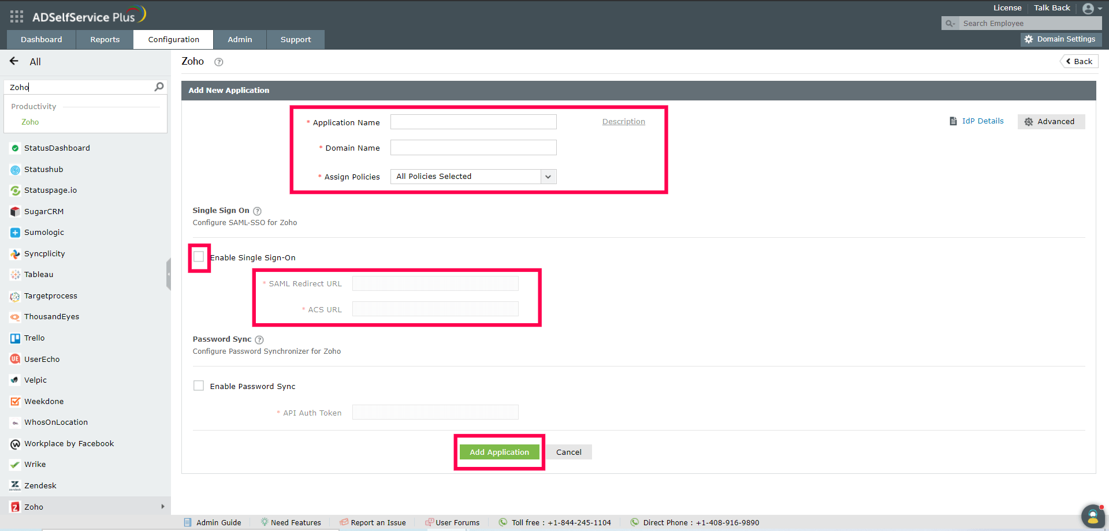Click into the Domain Name field
The height and width of the screenshot is (531, 1109).
tap(474, 148)
